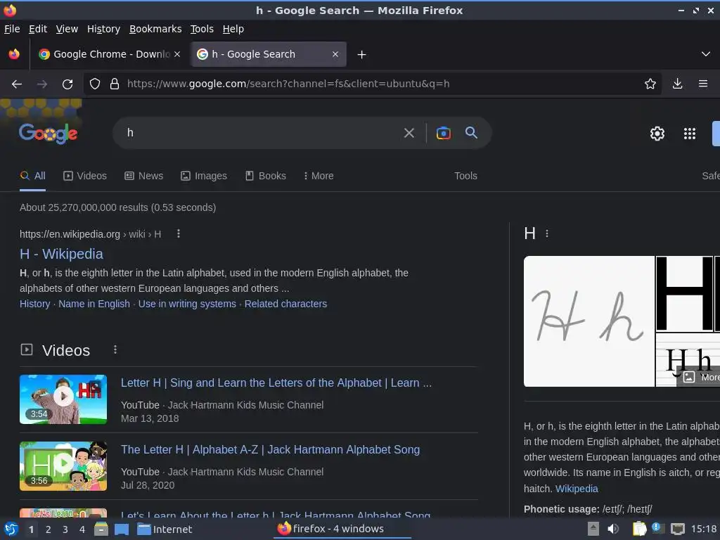Viewport: 720px width, 540px height.
Task: Show site security padlock info
Action: pyautogui.click(x=115, y=84)
